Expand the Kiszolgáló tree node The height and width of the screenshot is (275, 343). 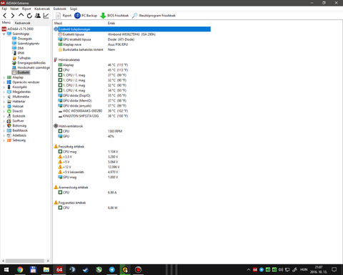click(x=4, y=87)
